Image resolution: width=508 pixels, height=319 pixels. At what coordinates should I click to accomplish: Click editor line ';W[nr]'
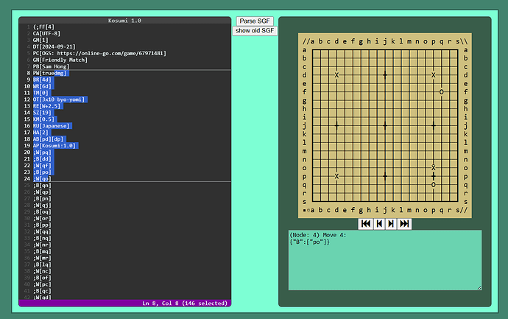point(42,245)
